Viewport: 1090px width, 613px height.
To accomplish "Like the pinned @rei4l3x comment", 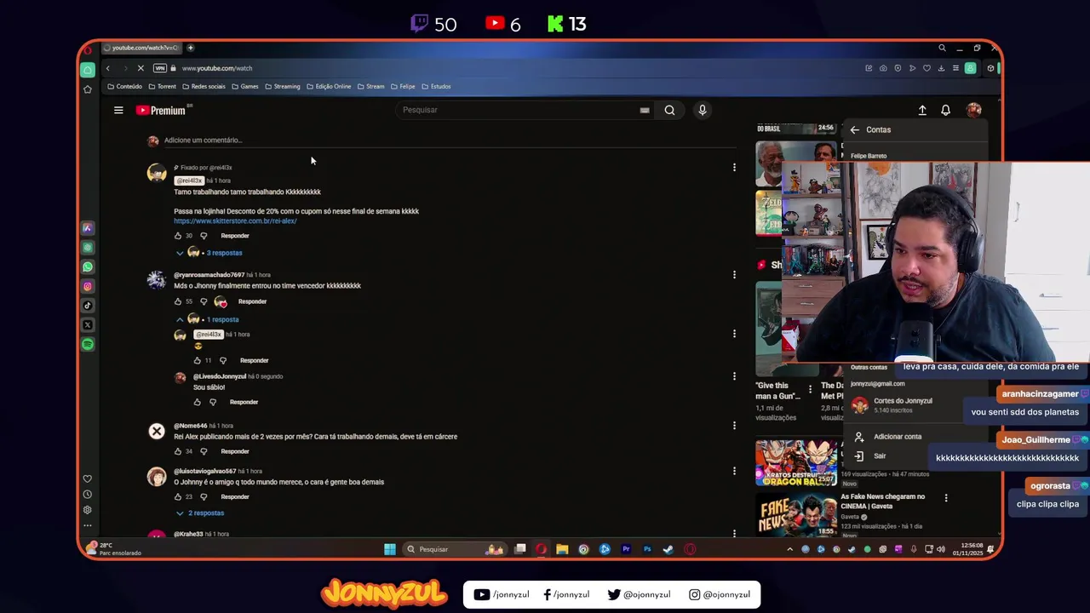I will coord(178,236).
